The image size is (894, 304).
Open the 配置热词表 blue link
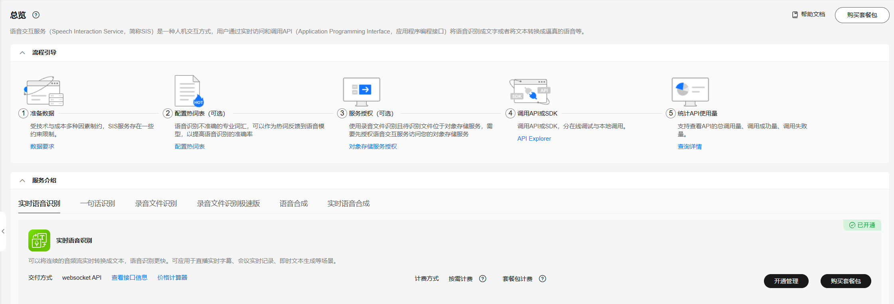[190, 147]
